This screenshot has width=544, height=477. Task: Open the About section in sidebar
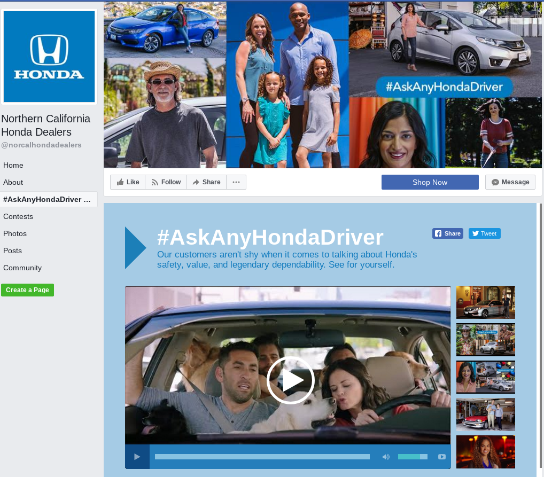point(13,182)
